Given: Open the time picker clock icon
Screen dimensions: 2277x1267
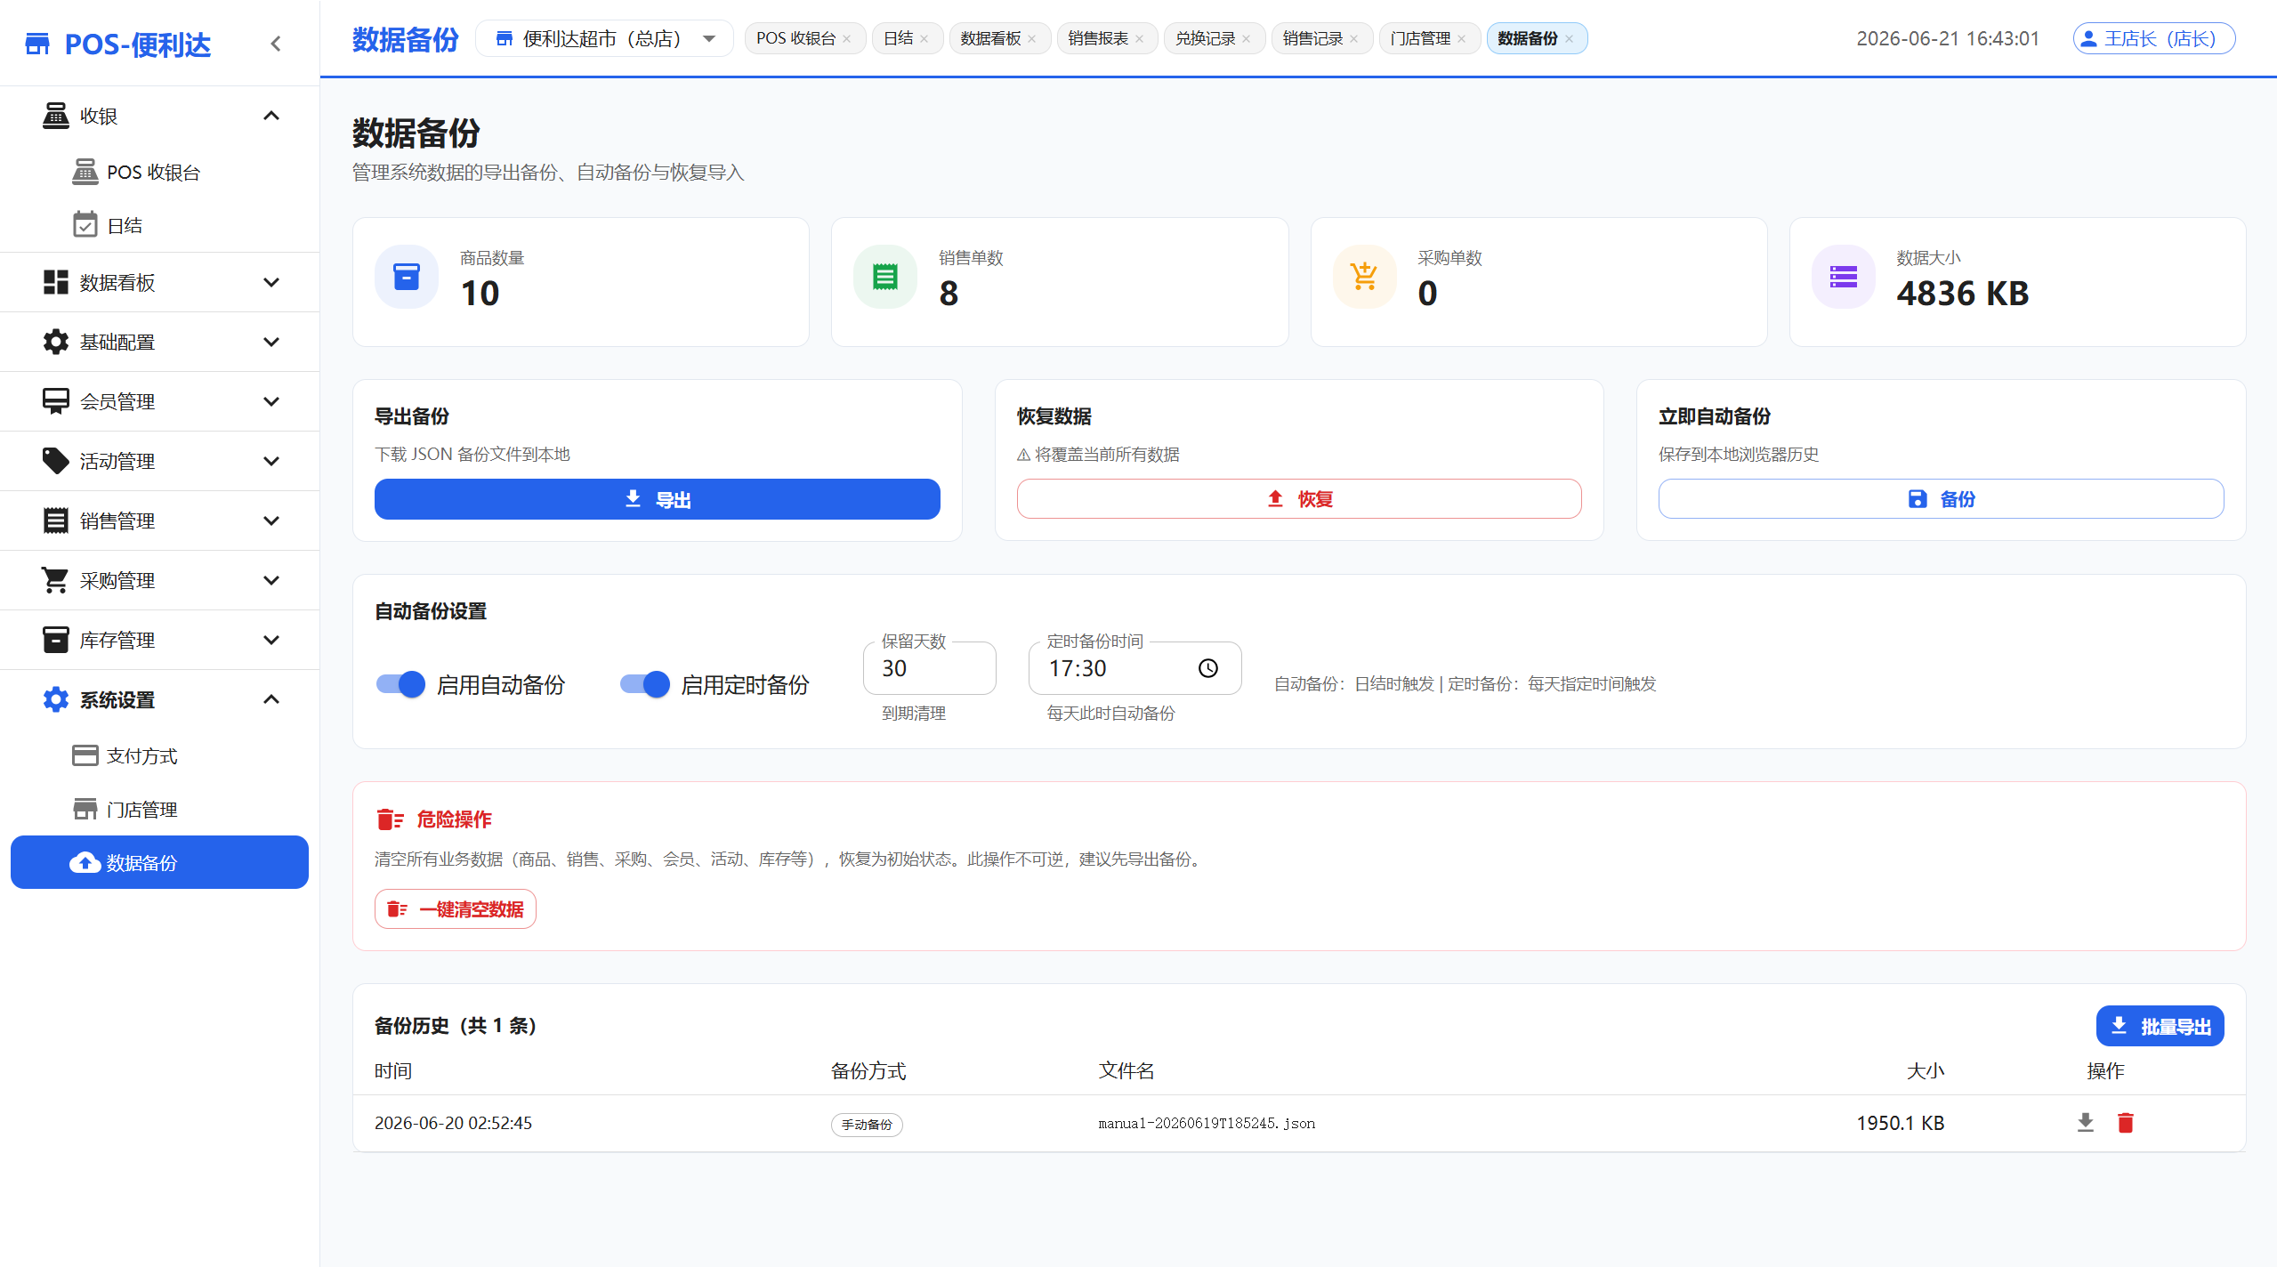Looking at the screenshot, I should [x=1207, y=668].
